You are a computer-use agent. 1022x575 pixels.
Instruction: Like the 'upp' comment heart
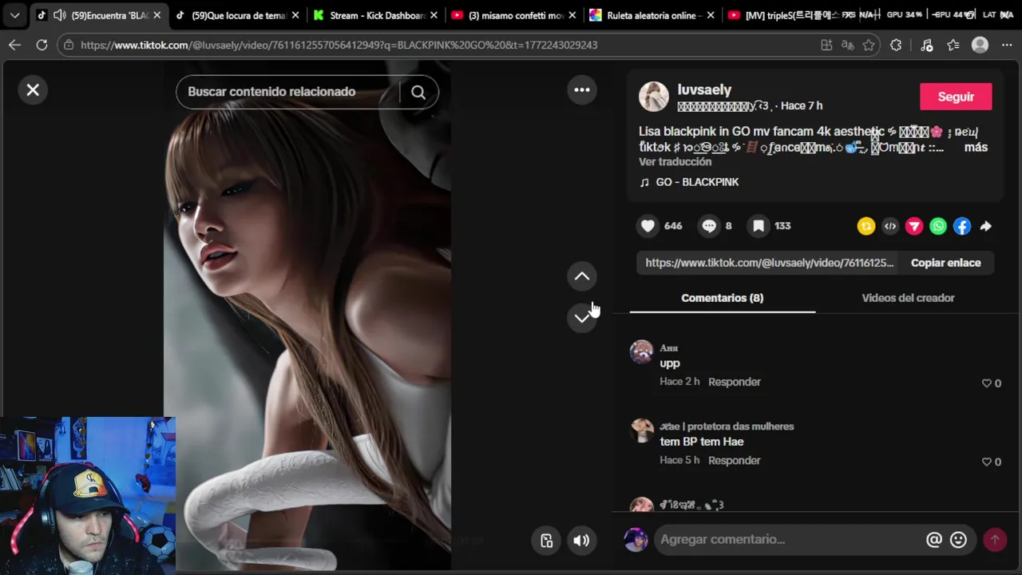coord(986,383)
